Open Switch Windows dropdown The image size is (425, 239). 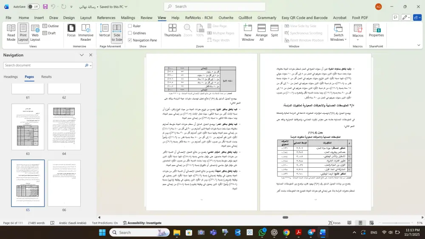tap(338, 33)
